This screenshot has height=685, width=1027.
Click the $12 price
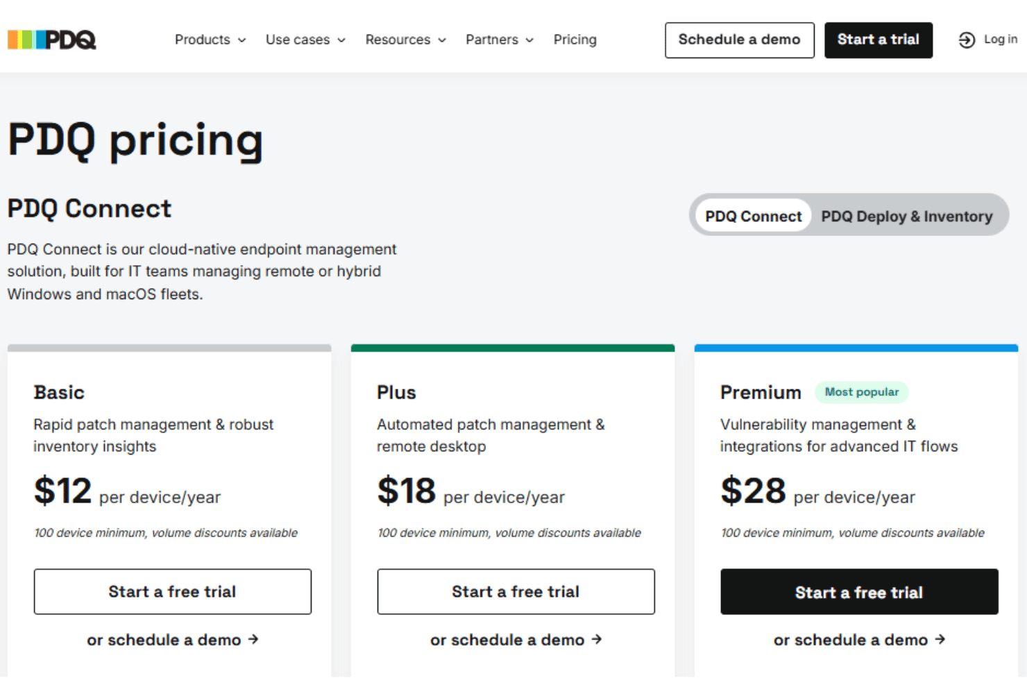(62, 491)
